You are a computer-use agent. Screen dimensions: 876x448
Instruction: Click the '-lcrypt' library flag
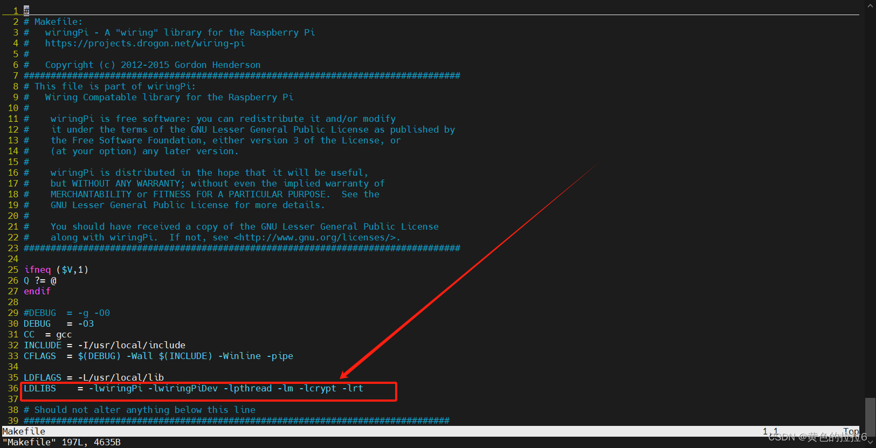(318, 388)
